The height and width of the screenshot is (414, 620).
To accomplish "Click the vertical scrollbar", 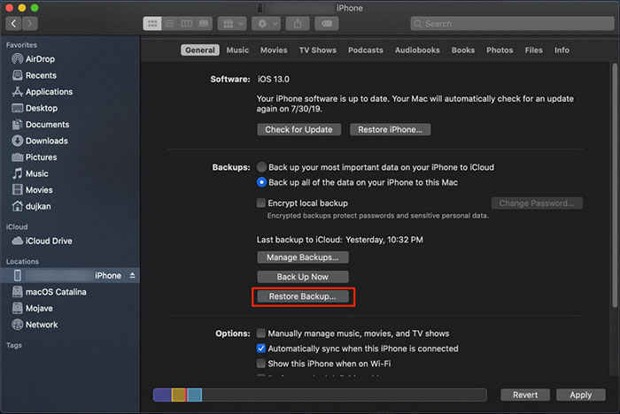I will tap(615, 186).
